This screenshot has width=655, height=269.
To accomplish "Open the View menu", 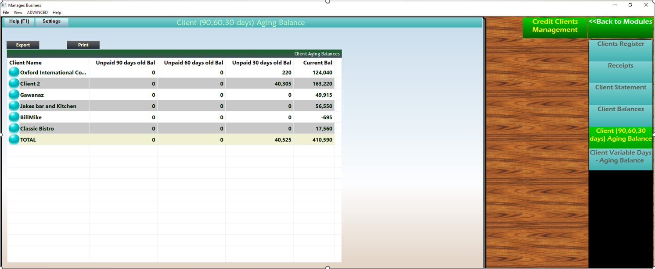I will (18, 12).
